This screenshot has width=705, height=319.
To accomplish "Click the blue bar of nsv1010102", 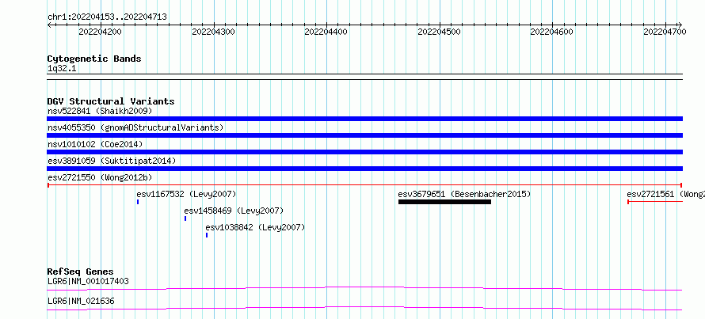I will pyautogui.click(x=364, y=152).
